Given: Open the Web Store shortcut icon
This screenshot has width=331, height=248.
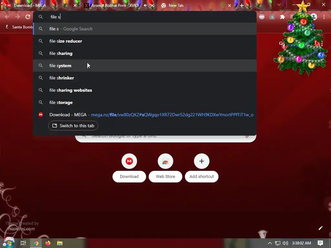Looking at the screenshot, I should pyautogui.click(x=165, y=161).
